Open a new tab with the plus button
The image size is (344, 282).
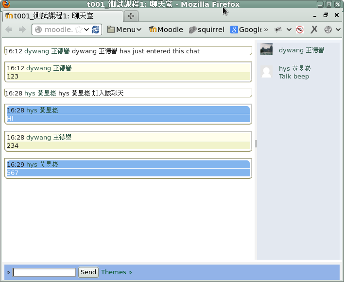(x=131, y=16)
